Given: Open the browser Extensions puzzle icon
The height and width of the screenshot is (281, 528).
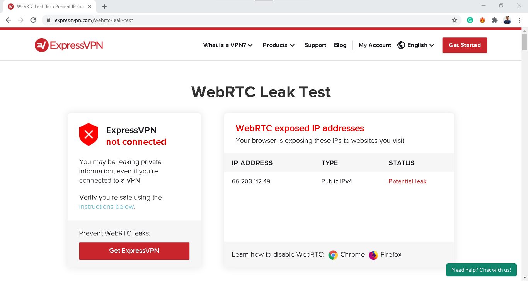Looking at the screenshot, I should click(494, 20).
